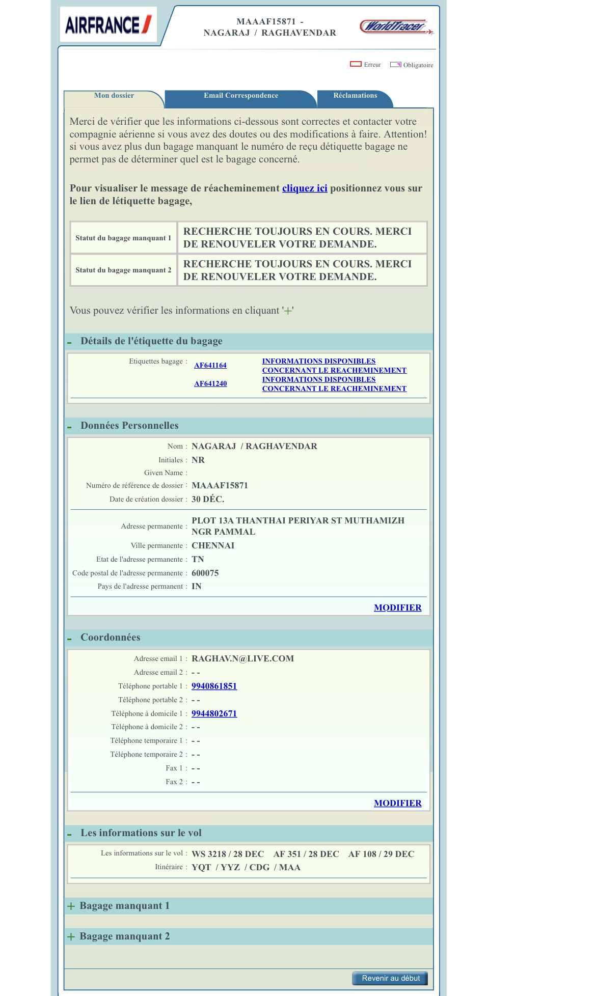This screenshot has height=996, width=596.
Task: Click creation date 30 DÉC.
Action: point(208,499)
